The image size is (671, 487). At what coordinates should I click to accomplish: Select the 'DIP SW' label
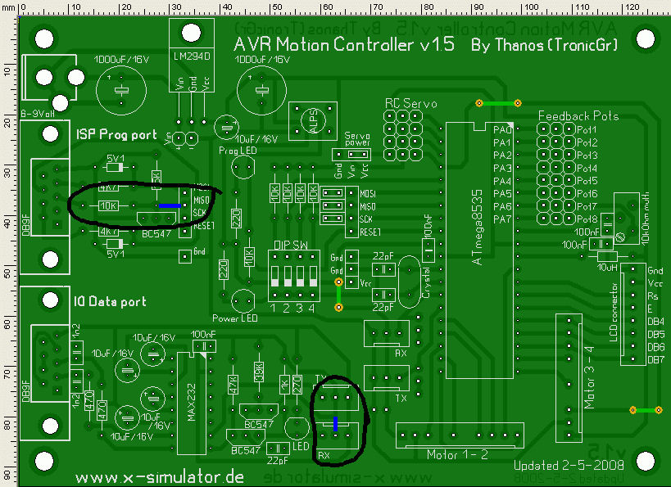291,245
